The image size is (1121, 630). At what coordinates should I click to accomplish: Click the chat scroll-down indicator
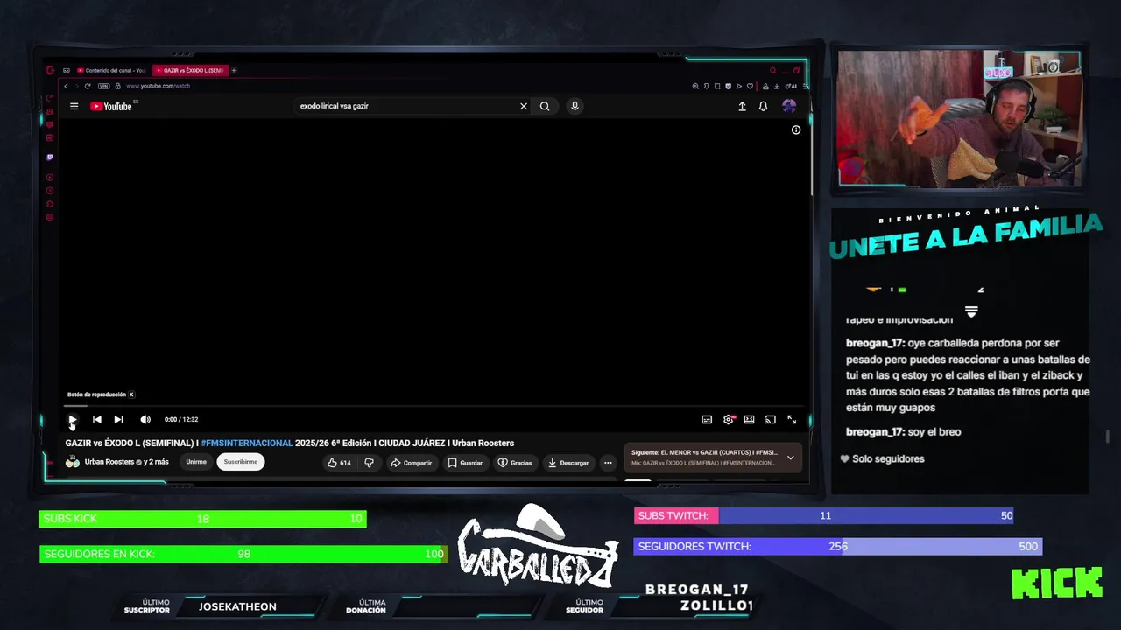click(x=971, y=311)
